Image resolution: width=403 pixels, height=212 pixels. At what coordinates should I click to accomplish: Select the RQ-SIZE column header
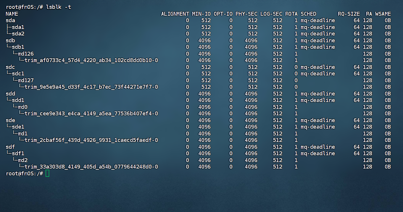[x=349, y=14]
